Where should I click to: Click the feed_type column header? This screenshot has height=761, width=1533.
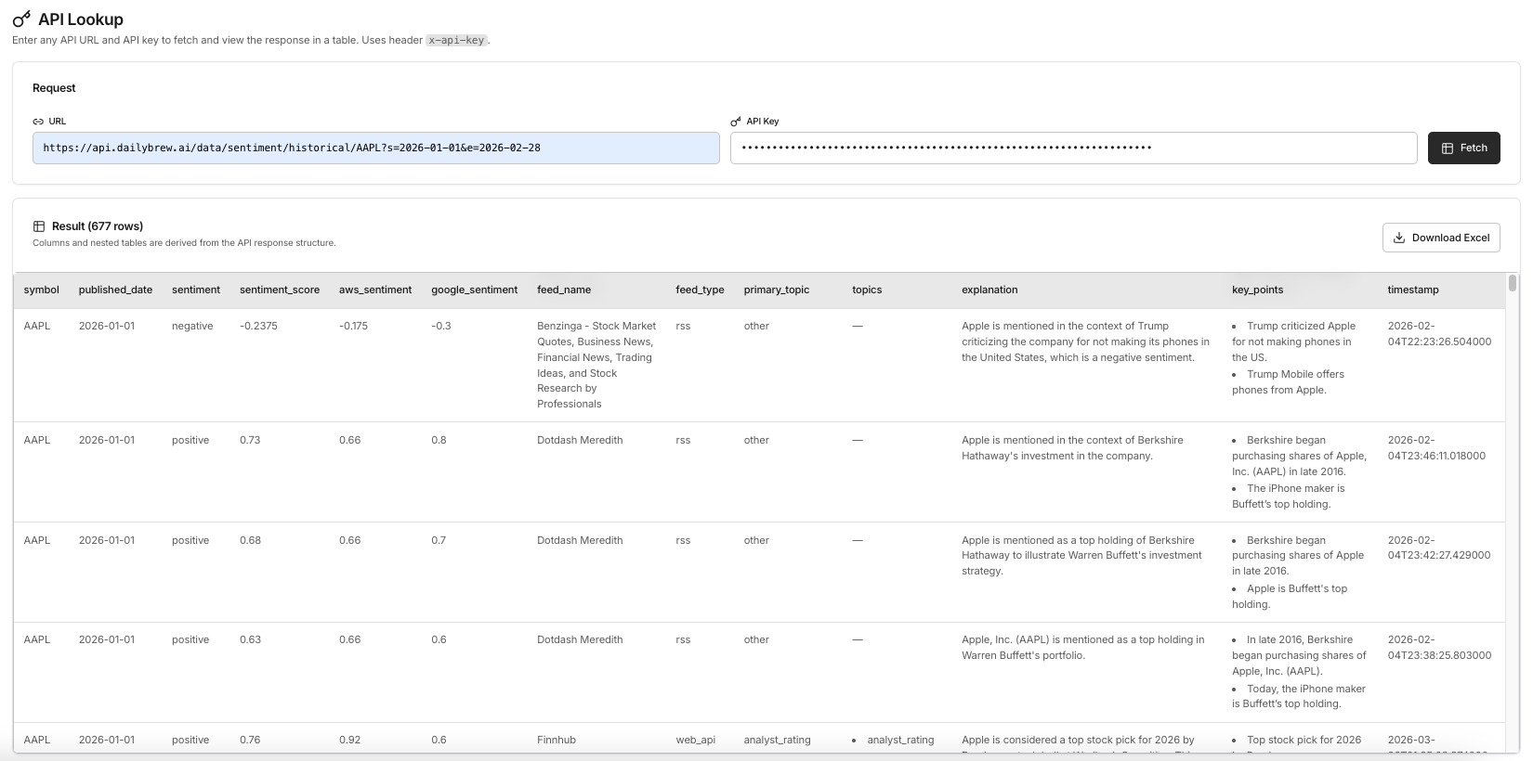[x=700, y=290]
